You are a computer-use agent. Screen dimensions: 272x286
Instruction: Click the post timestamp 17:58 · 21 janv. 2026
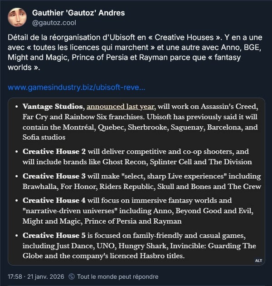36,276
